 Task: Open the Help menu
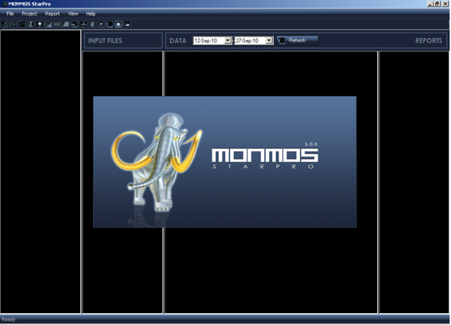(91, 14)
